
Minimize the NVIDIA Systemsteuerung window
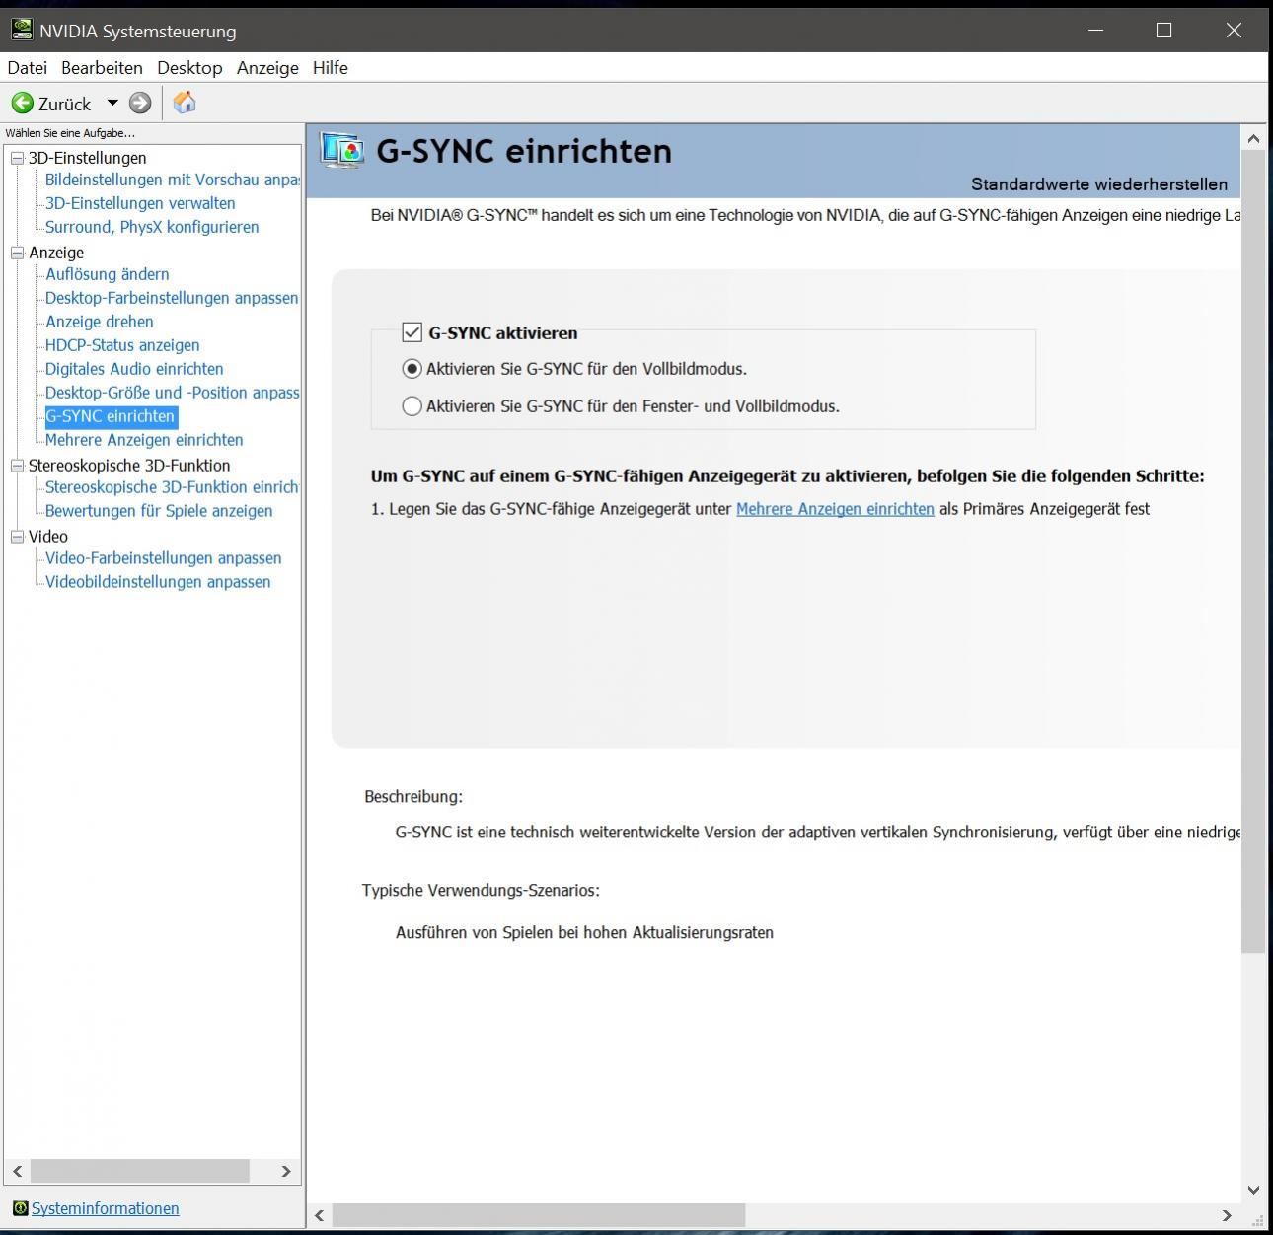[x=1095, y=30]
